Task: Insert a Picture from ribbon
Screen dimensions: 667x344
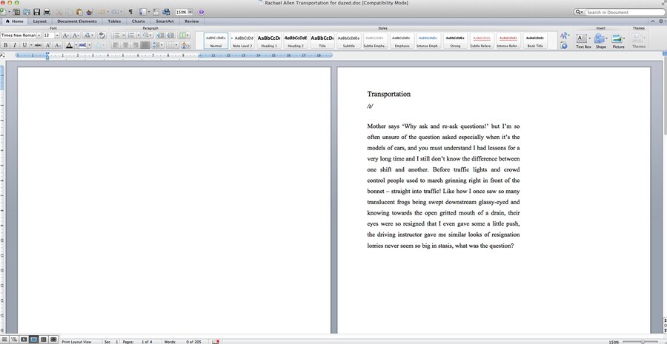Action: [x=617, y=41]
